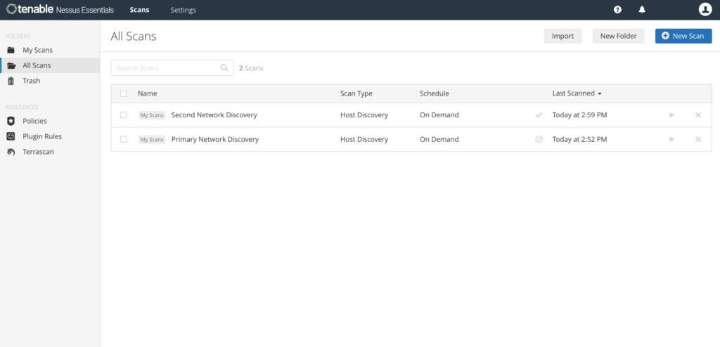Click the New Scan button
The height and width of the screenshot is (347, 720).
[x=683, y=37]
